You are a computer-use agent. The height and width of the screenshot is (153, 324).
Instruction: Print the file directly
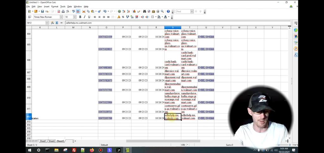(63, 12)
